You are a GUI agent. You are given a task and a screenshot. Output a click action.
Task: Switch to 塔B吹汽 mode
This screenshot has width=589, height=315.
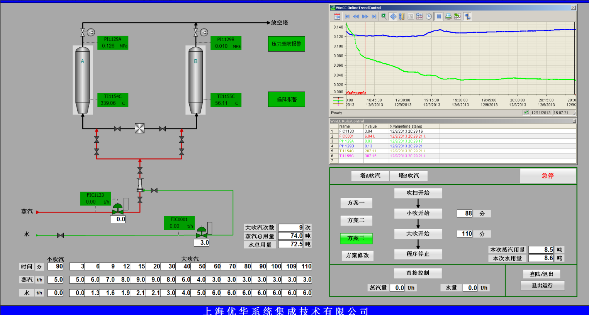409,176
